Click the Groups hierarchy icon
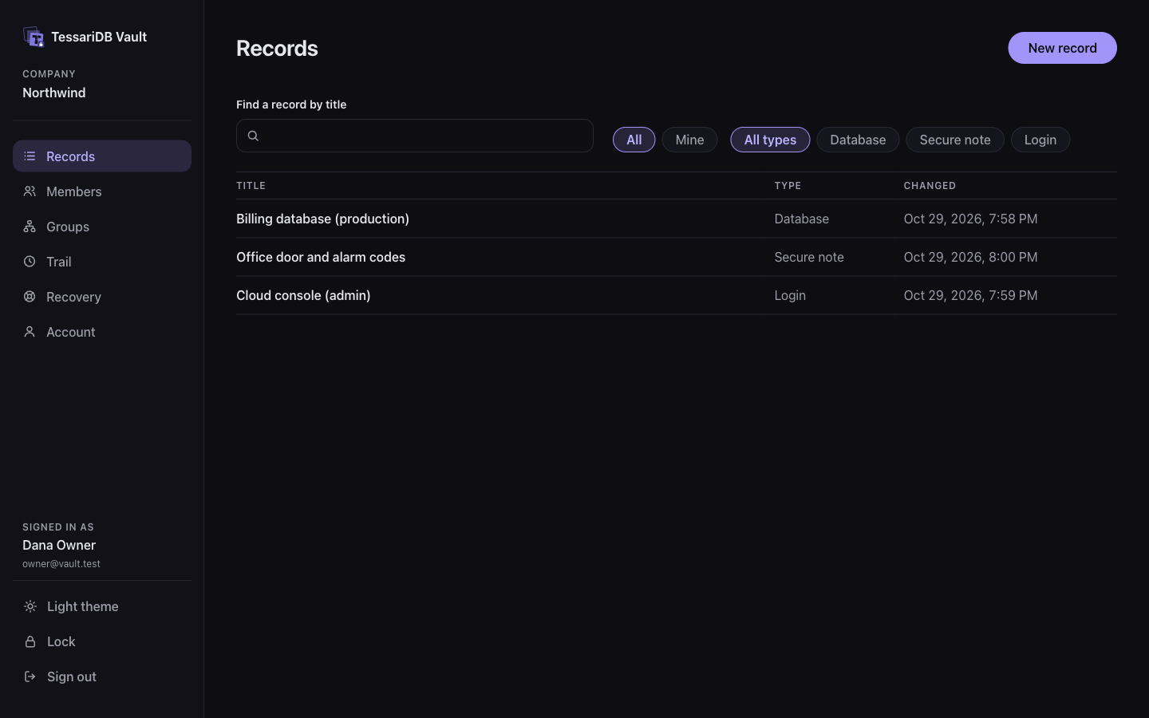 point(30,227)
